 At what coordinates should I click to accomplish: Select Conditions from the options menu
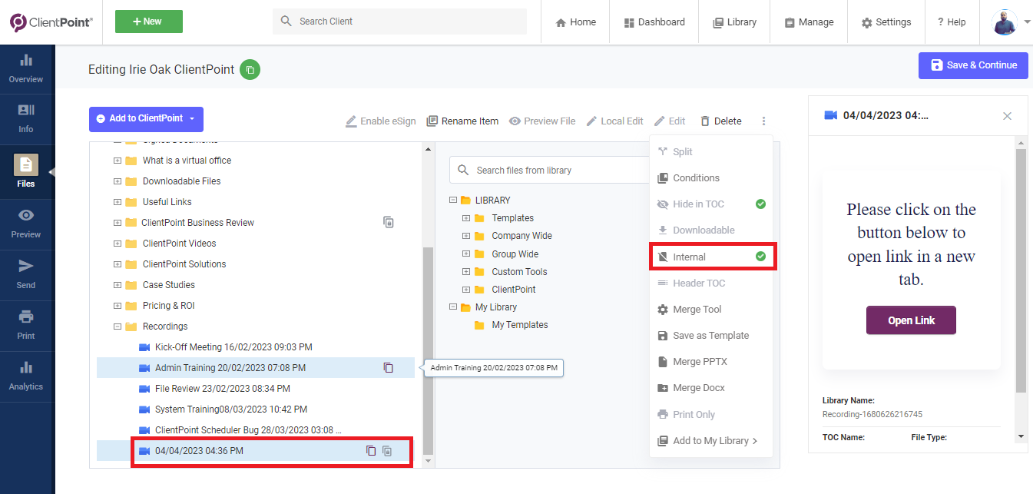[x=711, y=178]
